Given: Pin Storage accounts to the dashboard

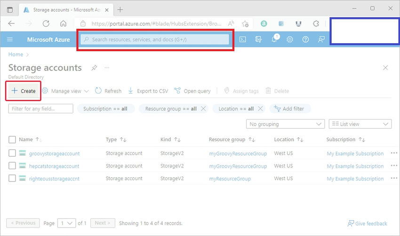Looking at the screenshot, I should (x=94, y=68).
